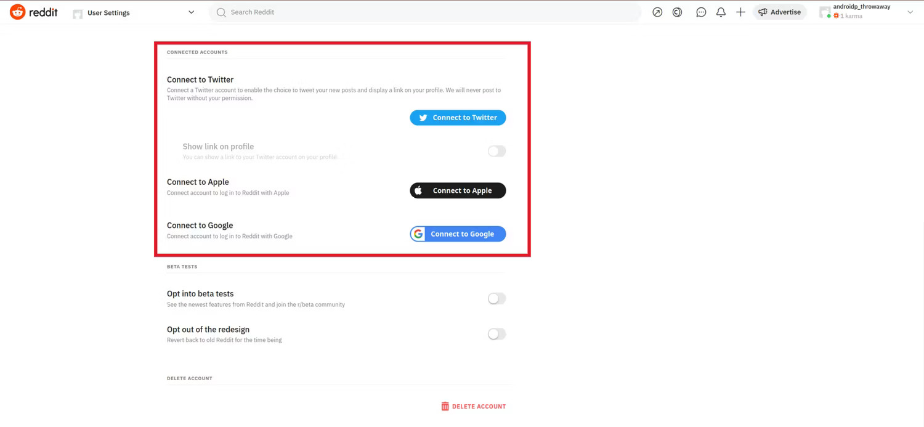Click the grey DELETE ACCOUNT section heading
Screen dimensions: 924x427
(x=189, y=378)
